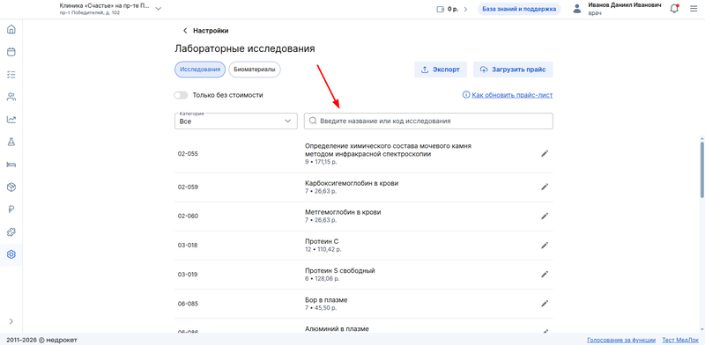Open Тест МедЛок link
Image resolution: width=705 pixels, height=345 pixels.
tap(680, 340)
